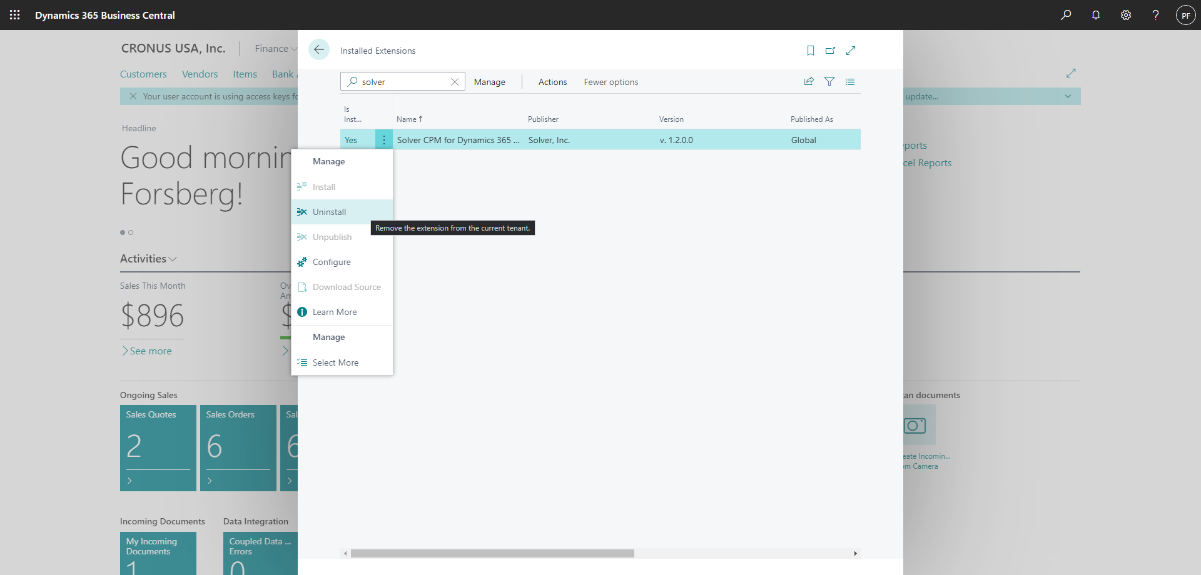
Task: Click the horizontal scrollbar at list bottom
Action: click(x=492, y=553)
